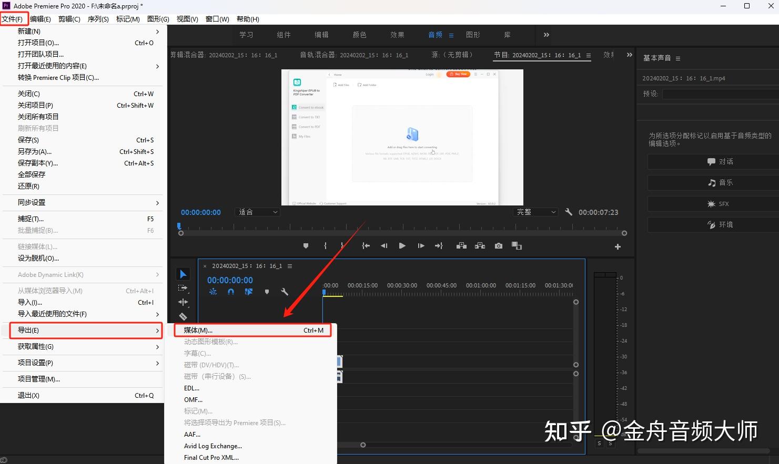779x464 pixels.
Task: Open the 适合 zoom level dropdown
Action: tap(258, 212)
